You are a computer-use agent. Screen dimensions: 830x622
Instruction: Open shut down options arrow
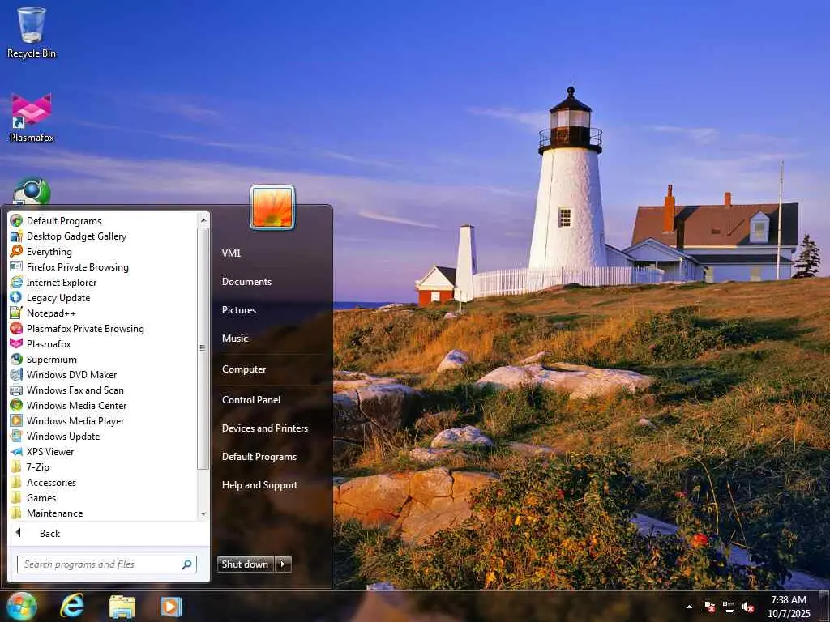click(283, 564)
